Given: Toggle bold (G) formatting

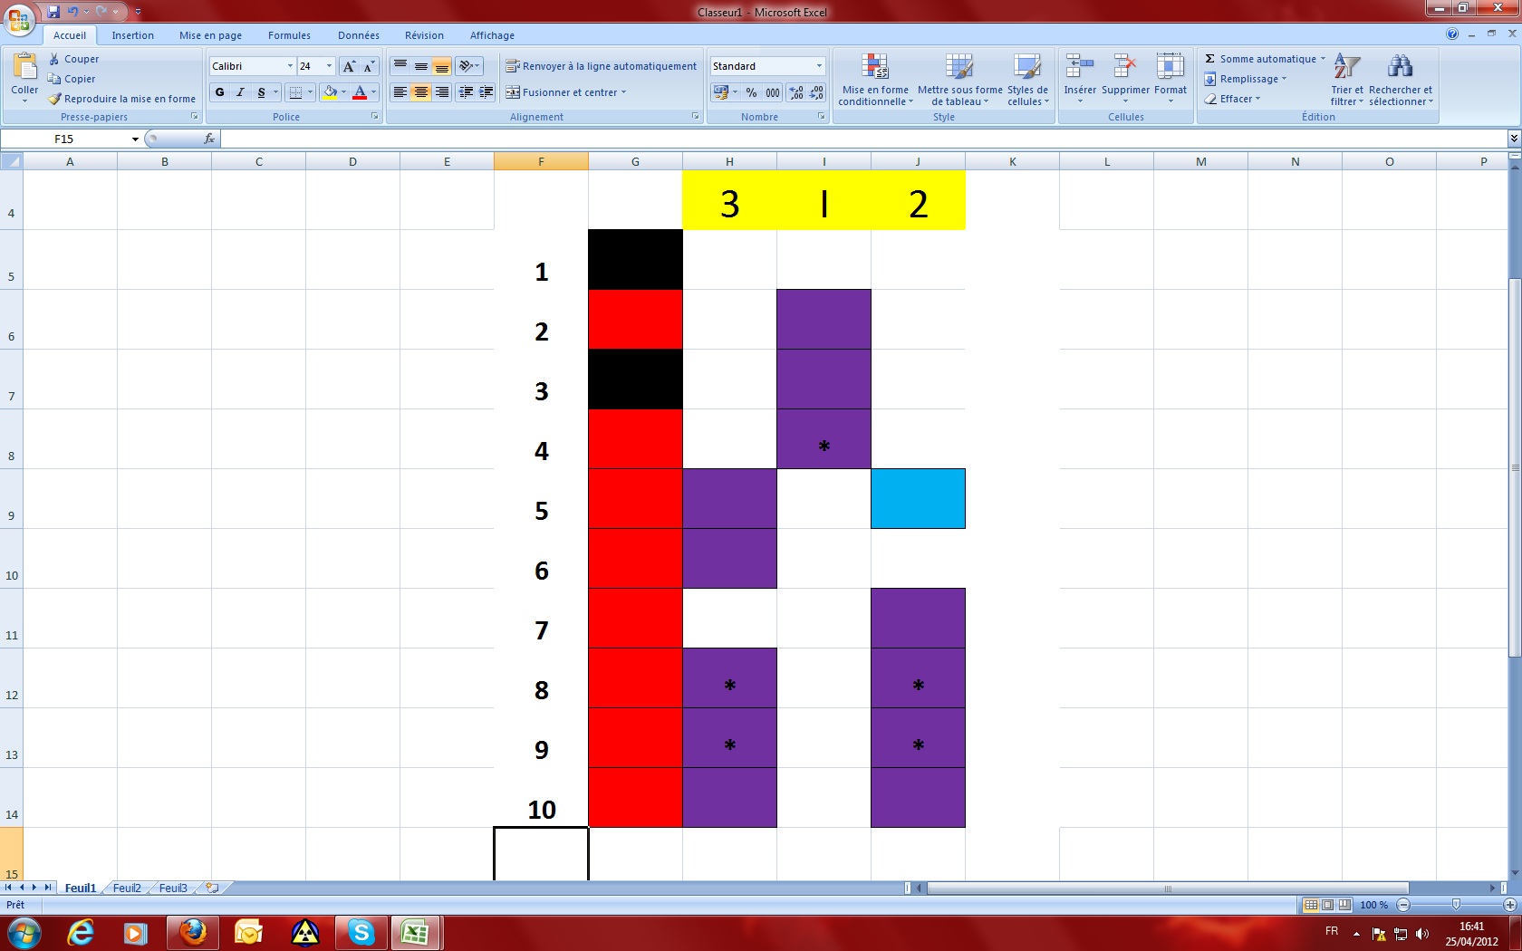Looking at the screenshot, I should point(220,92).
